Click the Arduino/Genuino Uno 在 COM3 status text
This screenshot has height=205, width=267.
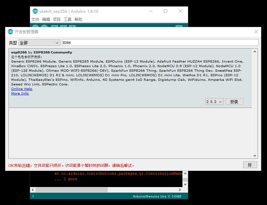point(157,196)
